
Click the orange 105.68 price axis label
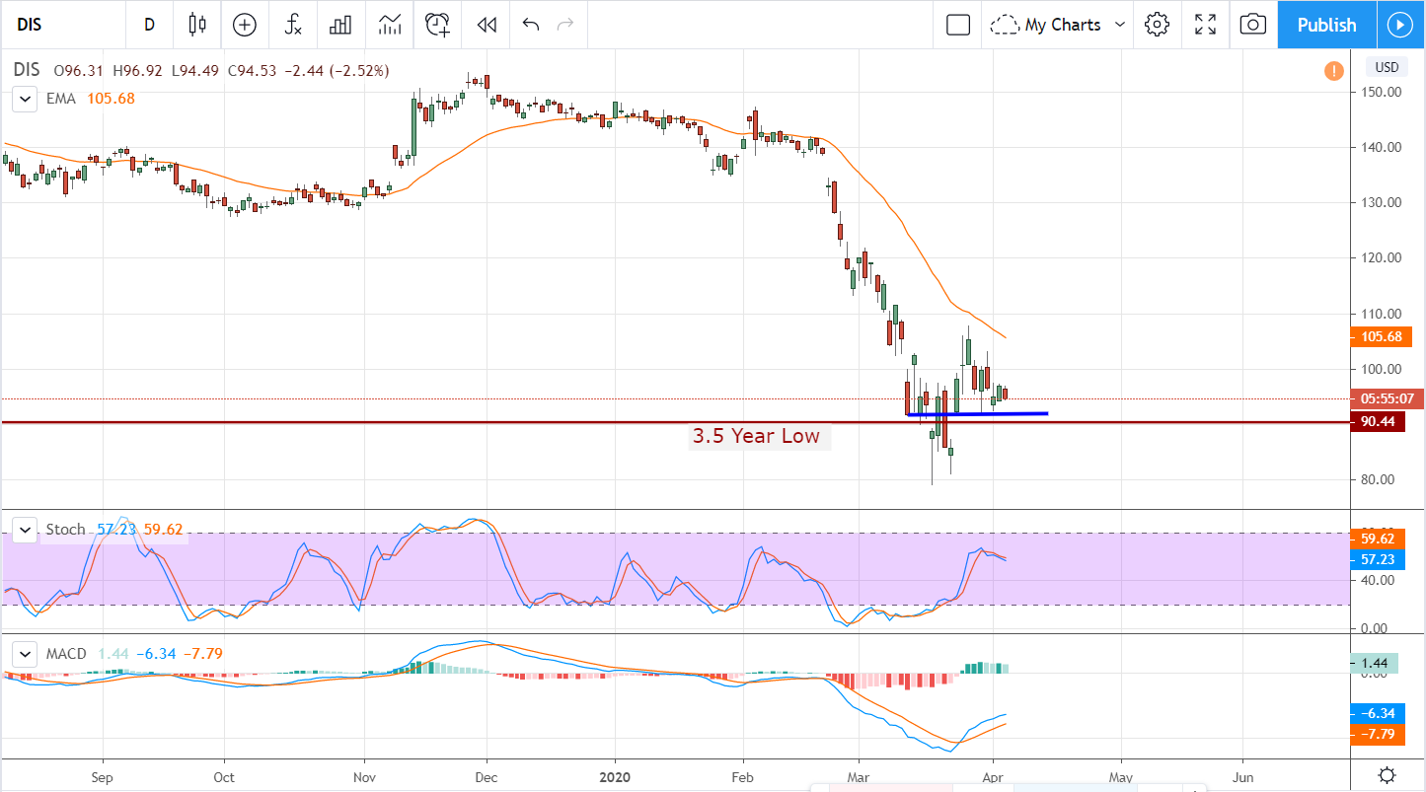click(1382, 337)
